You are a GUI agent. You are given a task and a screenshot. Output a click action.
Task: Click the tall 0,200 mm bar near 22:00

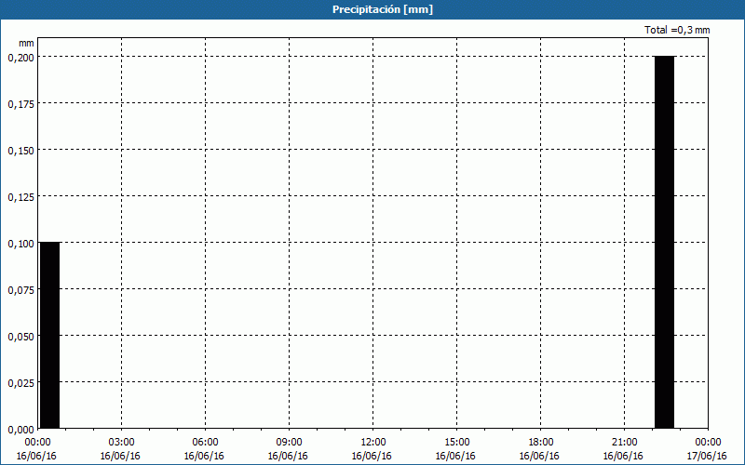click(x=664, y=243)
